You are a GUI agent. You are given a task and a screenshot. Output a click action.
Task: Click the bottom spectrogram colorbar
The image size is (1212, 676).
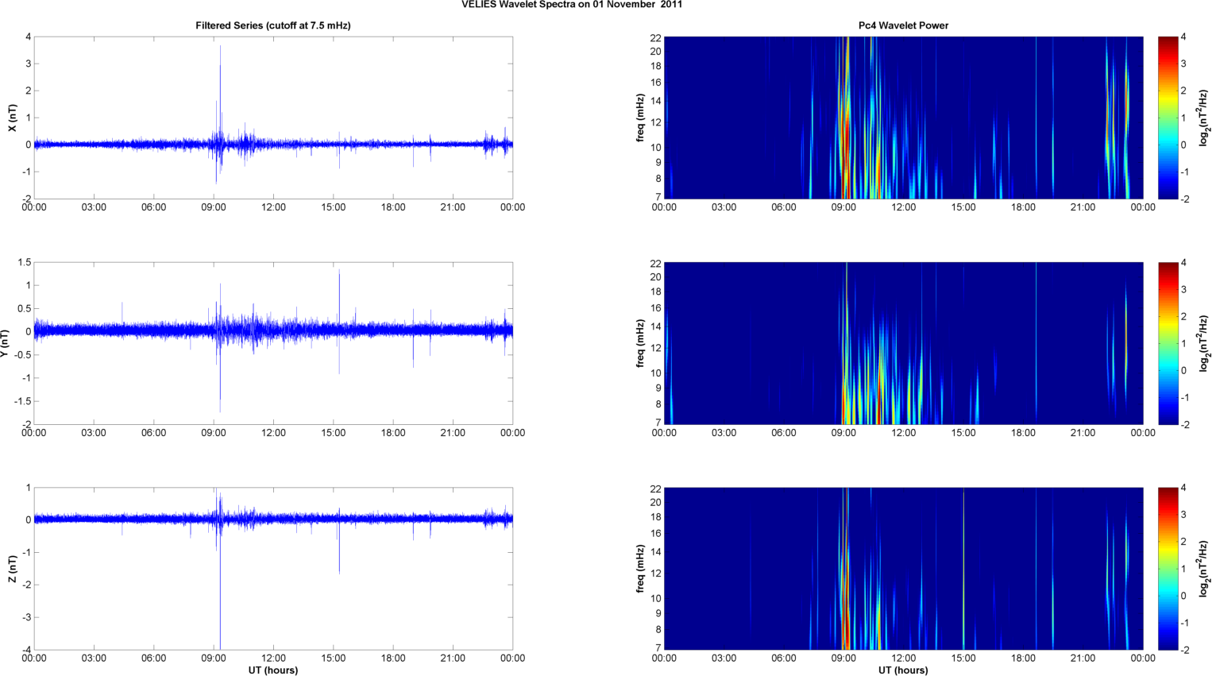point(1168,569)
